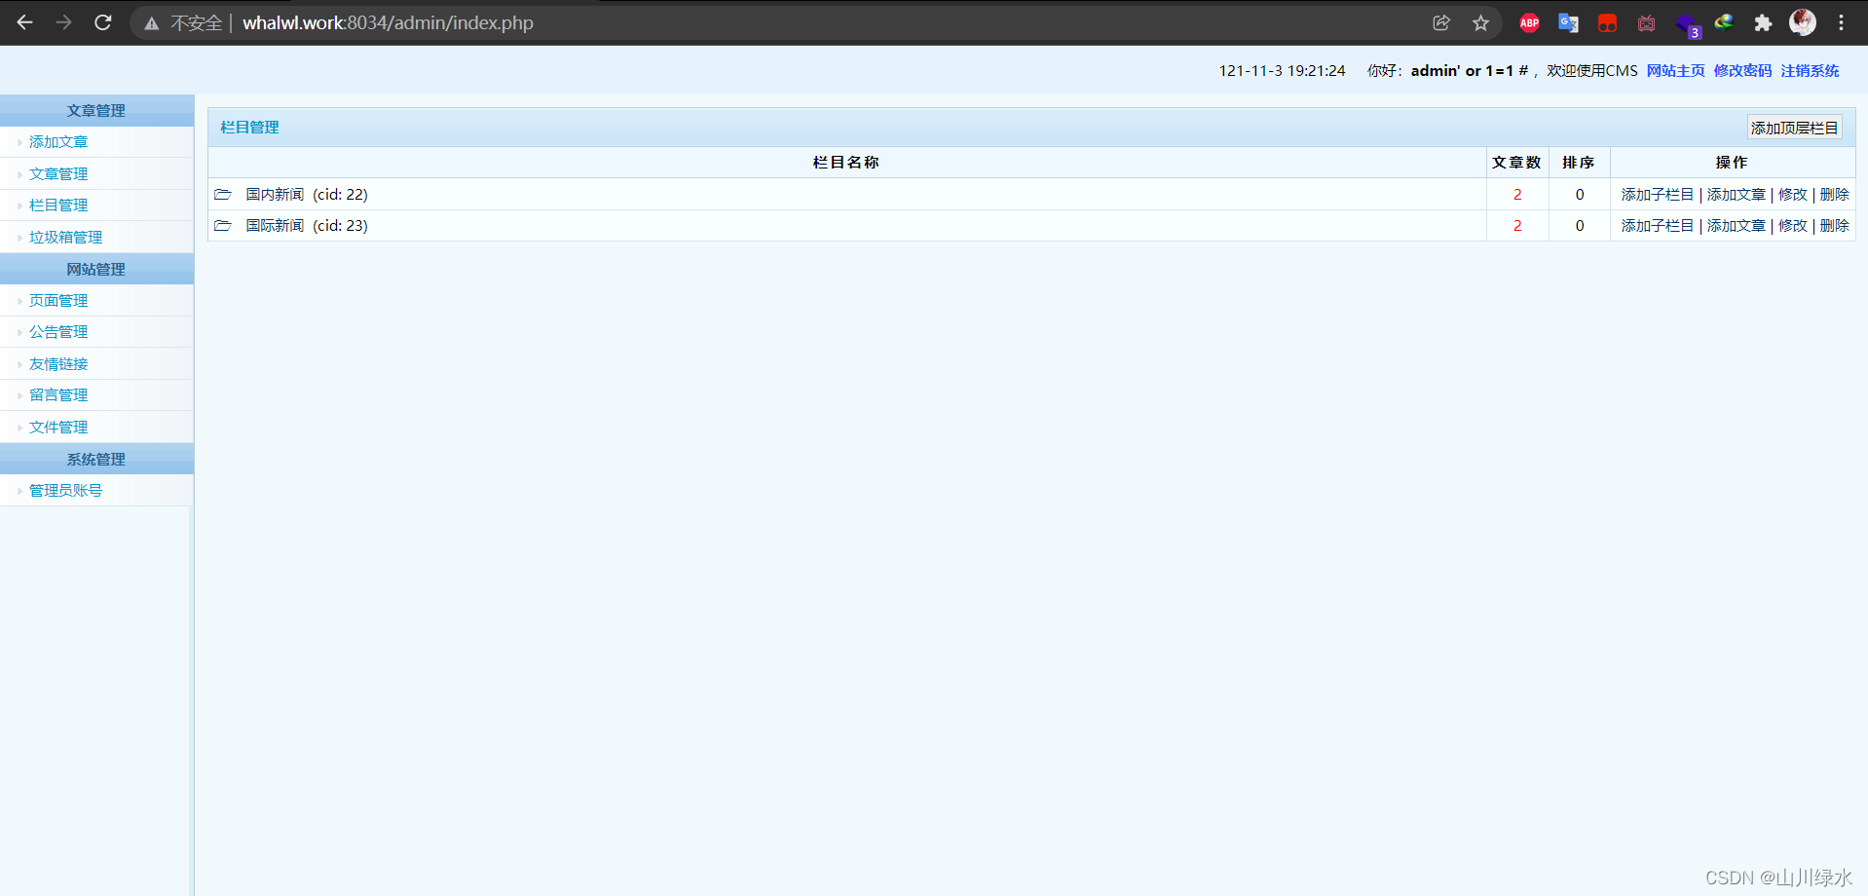
Task: Open the ABP Adblock Plus extension
Action: (x=1529, y=22)
